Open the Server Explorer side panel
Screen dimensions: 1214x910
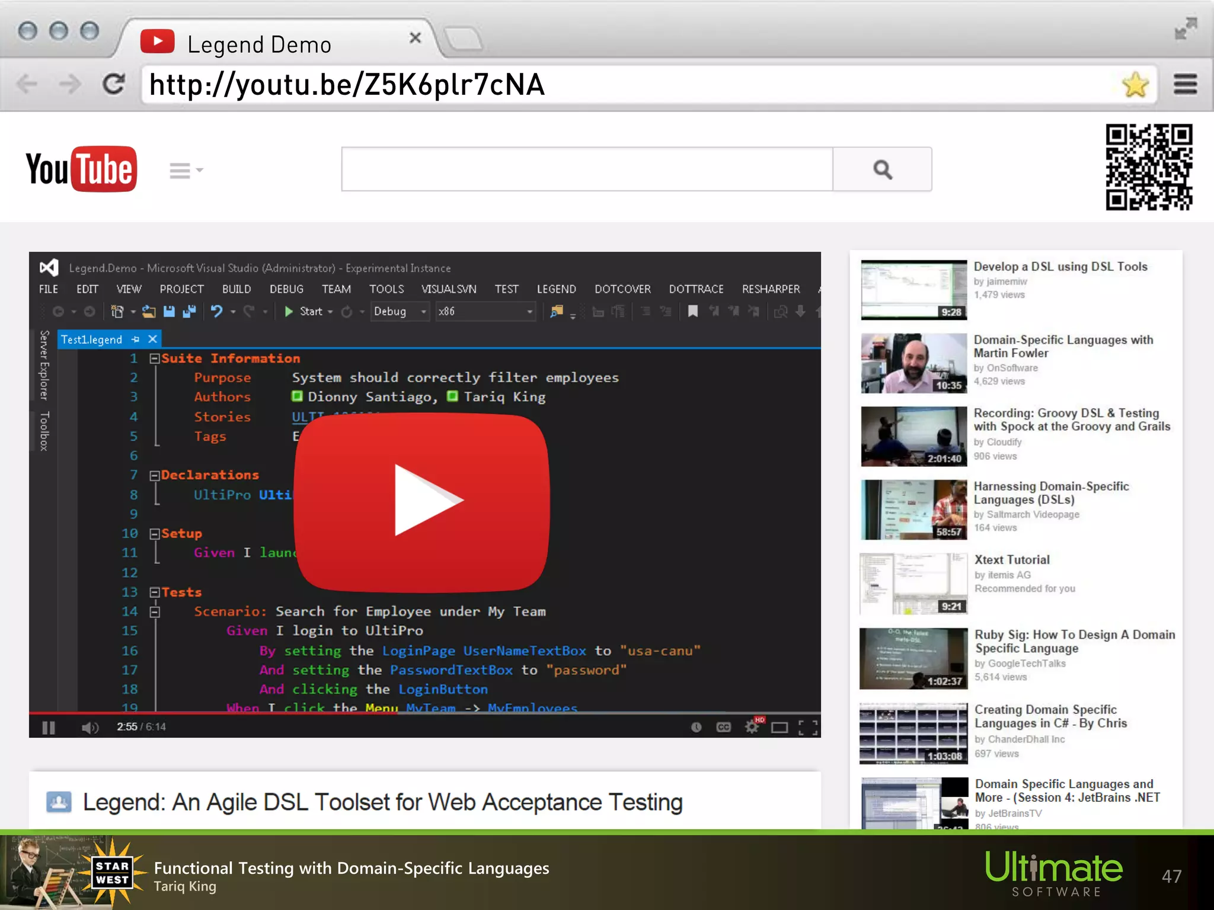pos(44,365)
